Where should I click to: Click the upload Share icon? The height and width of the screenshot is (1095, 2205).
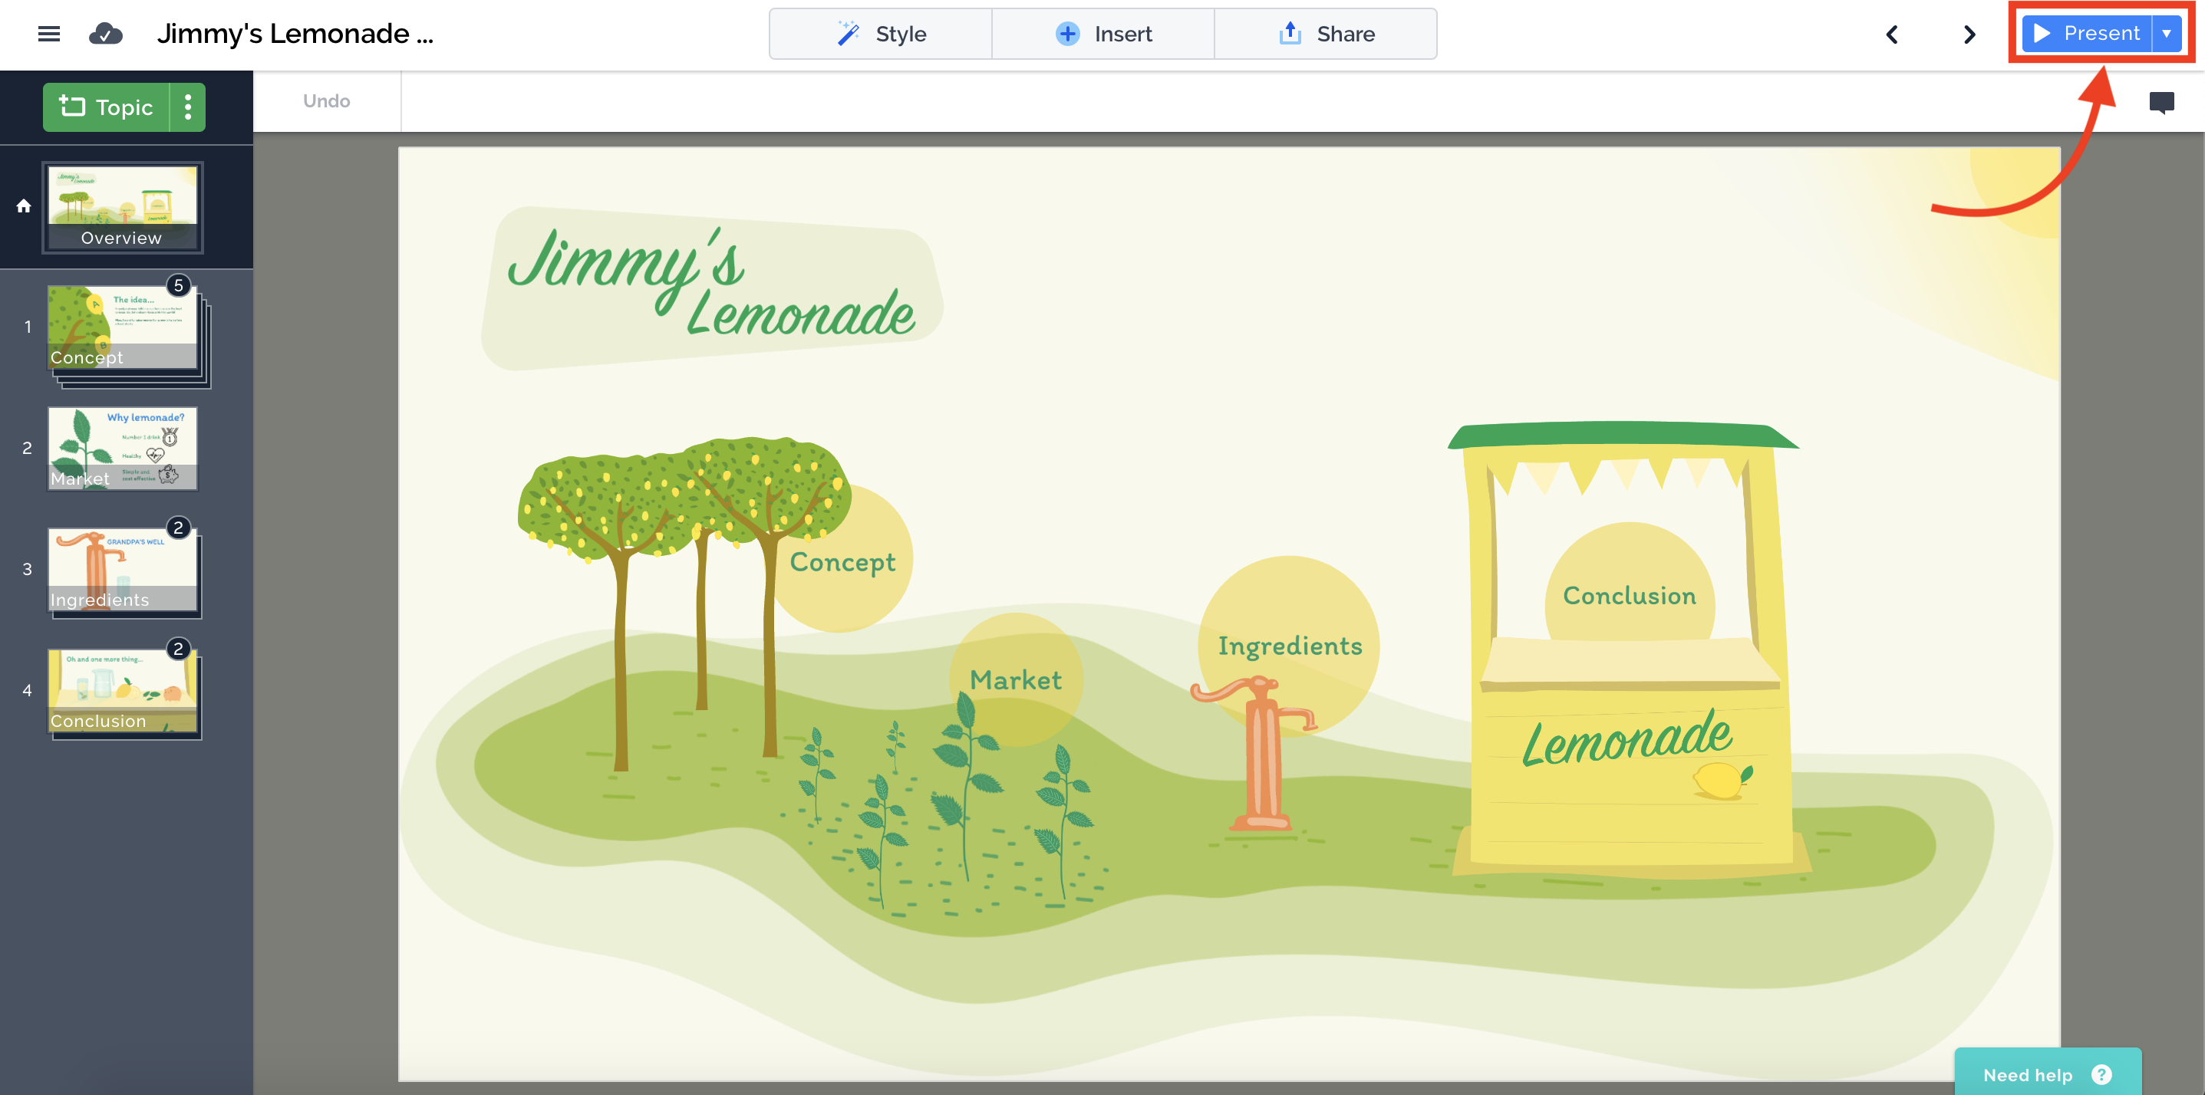point(1290,34)
